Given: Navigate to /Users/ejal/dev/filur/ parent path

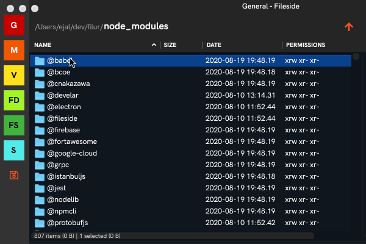Looking at the screenshot, I should (69, 27).
